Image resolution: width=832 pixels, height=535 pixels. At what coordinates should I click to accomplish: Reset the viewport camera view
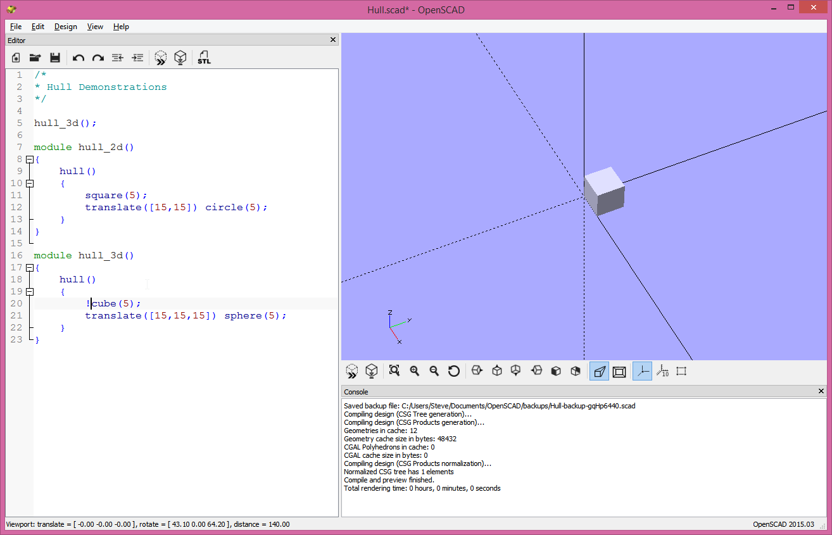pos(454,371)
